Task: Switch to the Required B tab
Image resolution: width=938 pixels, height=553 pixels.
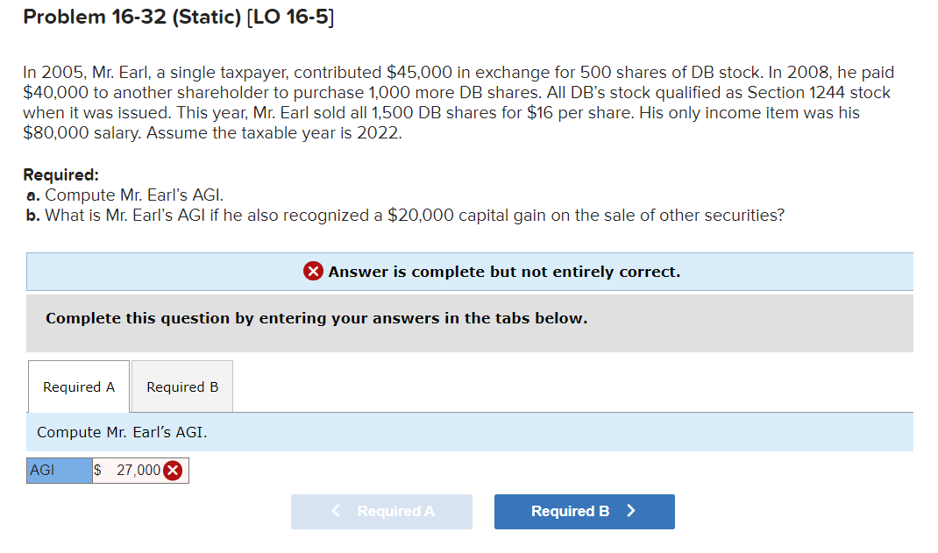Action: click(x=181, y=386)
